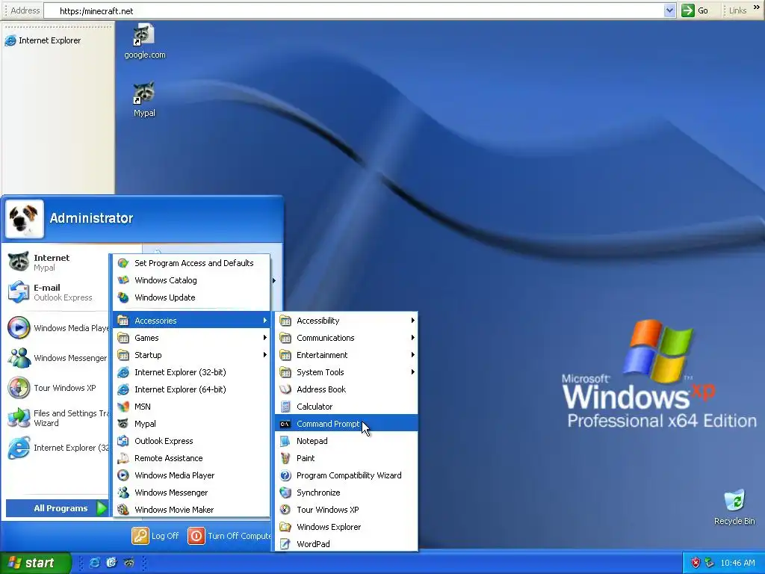Click the Accessories folder arrow
The height and width of the screenshot is (574, 765).
[x=265, y=320]
